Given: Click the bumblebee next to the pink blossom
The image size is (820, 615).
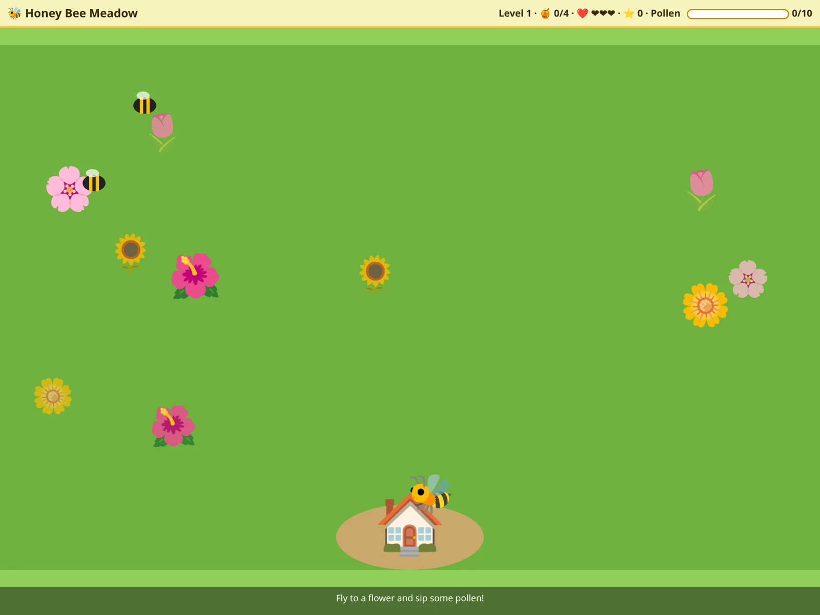Looking at the screenshot, I should click(x=94, y=180).
